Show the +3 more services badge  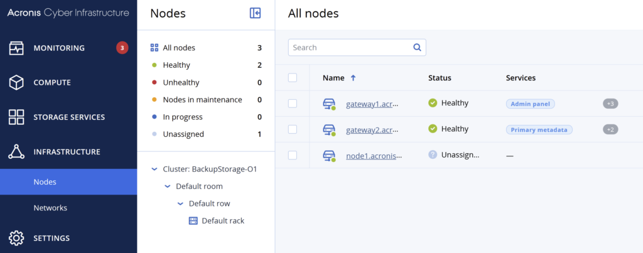(x=610, y=104)
